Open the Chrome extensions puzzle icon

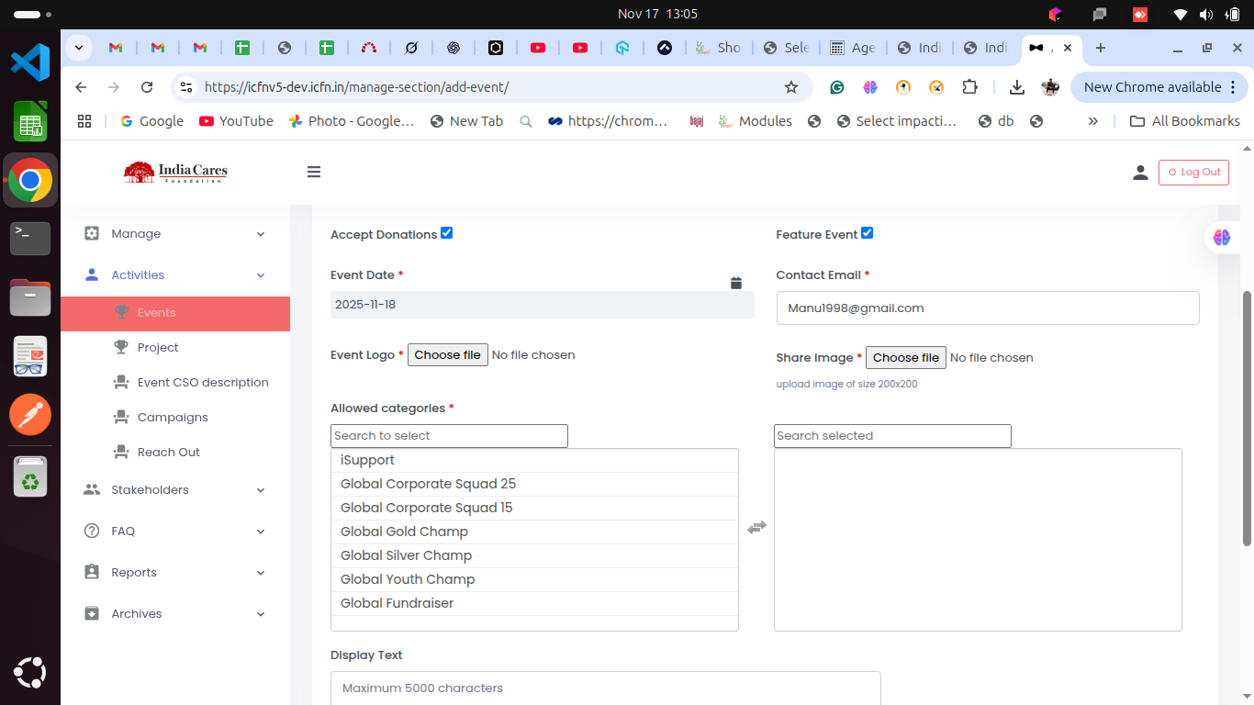click(969, 87)
